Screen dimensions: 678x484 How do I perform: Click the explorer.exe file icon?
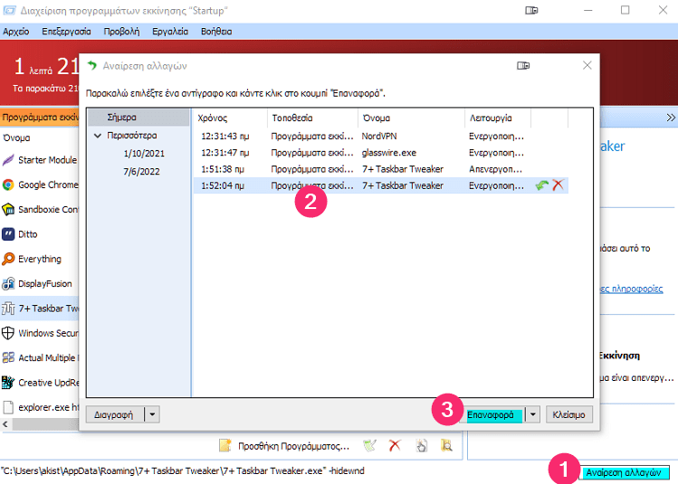8,407
